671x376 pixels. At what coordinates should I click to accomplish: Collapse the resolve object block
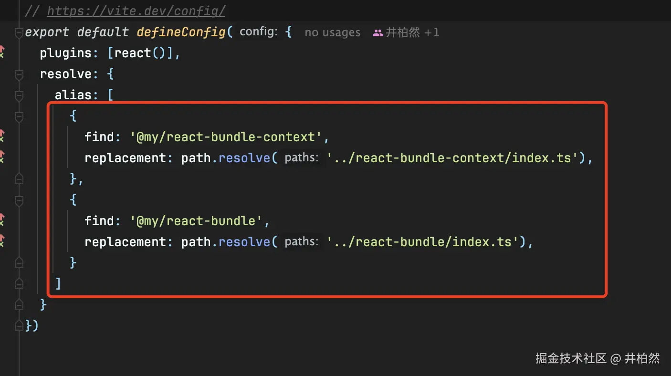tap(19, 74)
